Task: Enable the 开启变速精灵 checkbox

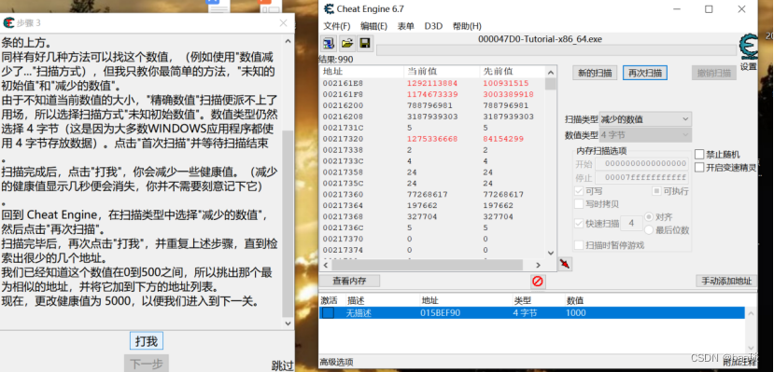Action: coord(699,168)
